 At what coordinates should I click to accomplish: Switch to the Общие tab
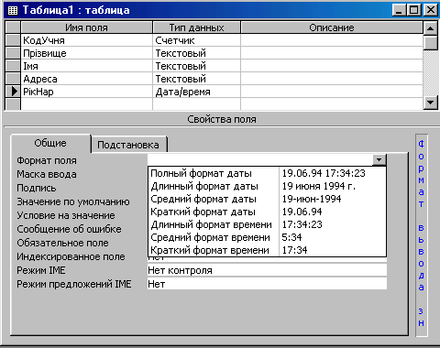[50, 143]
